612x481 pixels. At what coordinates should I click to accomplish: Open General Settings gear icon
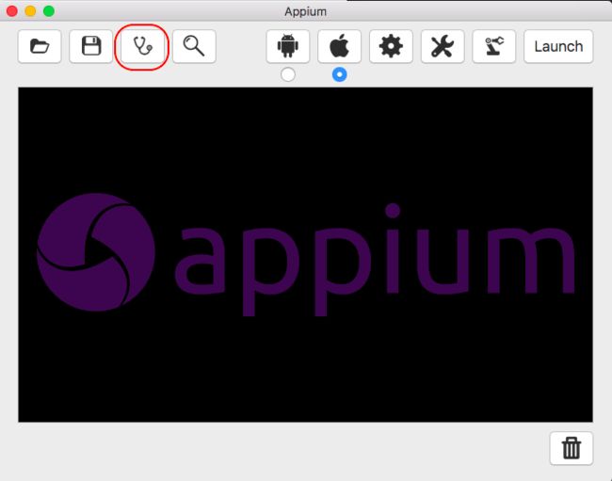[x=391, y=46]
